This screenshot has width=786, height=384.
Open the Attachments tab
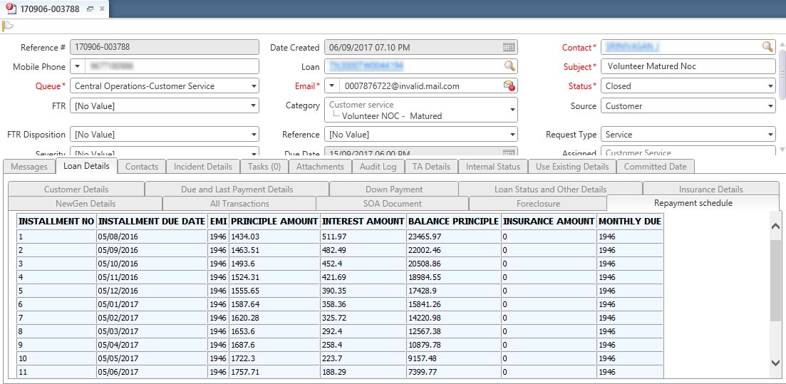(x=320, y=167)
